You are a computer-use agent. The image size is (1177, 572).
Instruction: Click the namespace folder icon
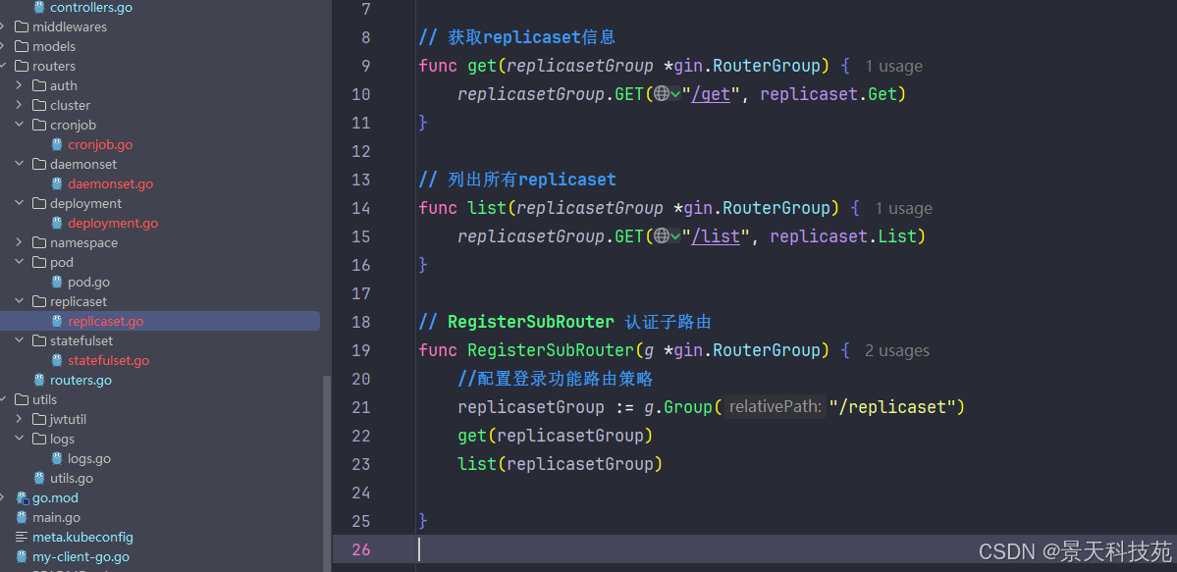39,242
